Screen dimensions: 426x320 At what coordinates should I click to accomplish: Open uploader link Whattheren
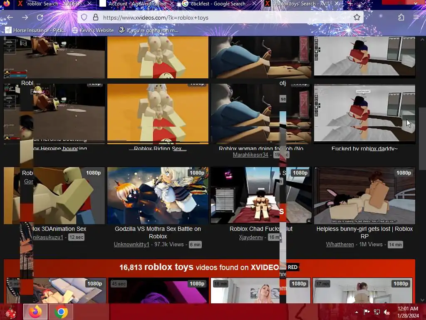pyautogui.click(x=340, y=244)
